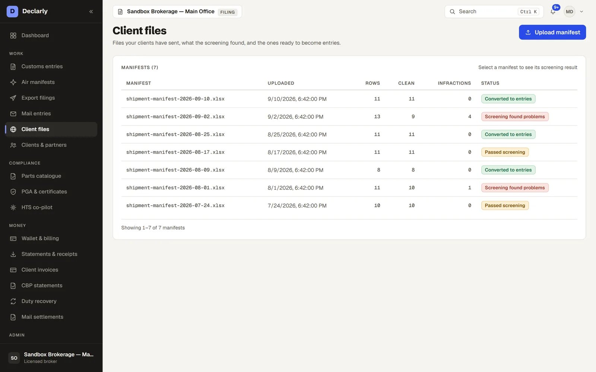Image resolution: width=596 pixels, height=372 pixels.
Task: Click the UPLOADED column header
Action: (281, 83)
